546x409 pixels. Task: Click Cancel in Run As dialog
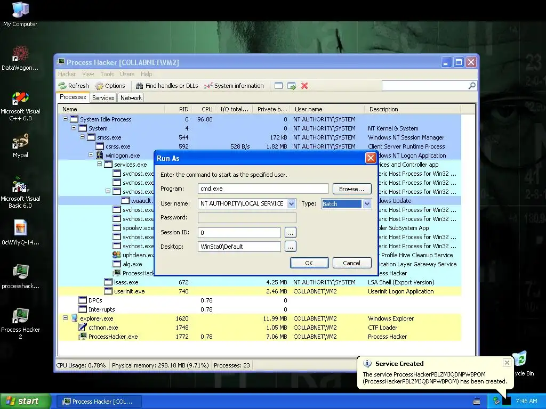[x=352, y=263]
